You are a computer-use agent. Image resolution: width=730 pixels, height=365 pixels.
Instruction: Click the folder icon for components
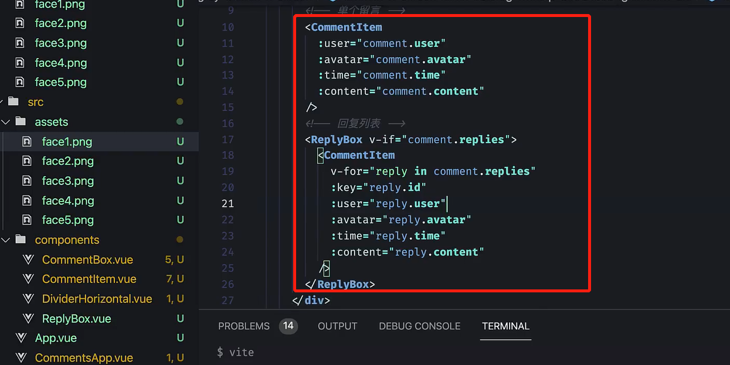point(21,240)
